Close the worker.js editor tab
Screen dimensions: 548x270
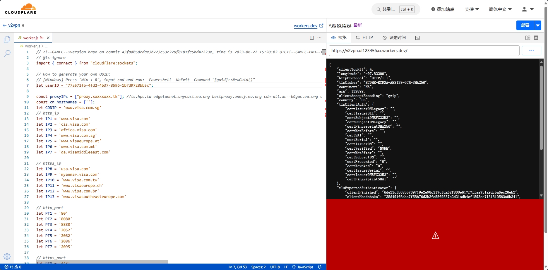coord(48,38)
